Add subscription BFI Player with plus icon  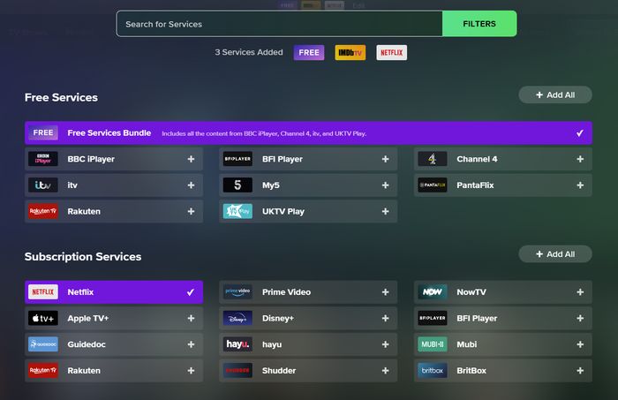(x=580, y=319)
